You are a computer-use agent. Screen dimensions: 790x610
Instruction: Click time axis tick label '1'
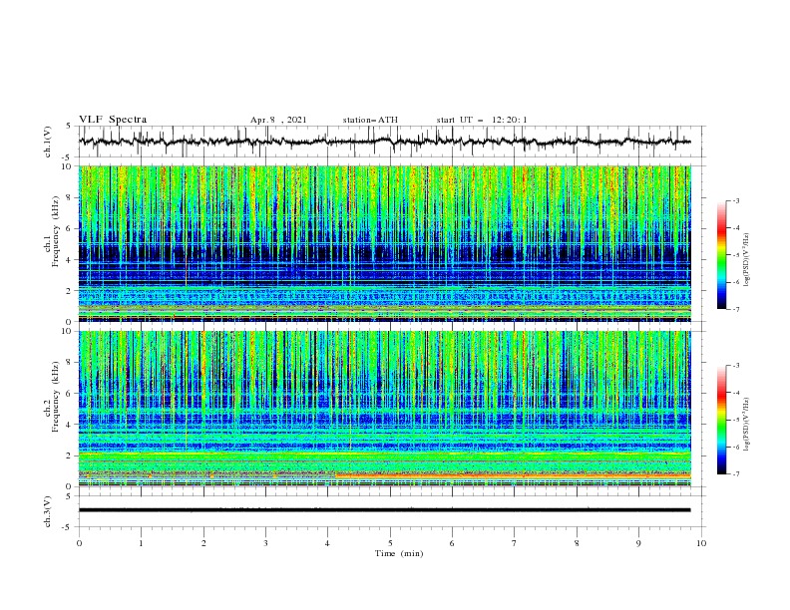[x=141, y=543]
